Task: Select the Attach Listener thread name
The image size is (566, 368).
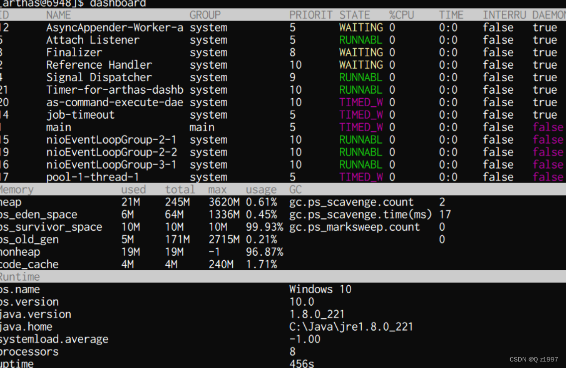Action: (x=93, y=40)
